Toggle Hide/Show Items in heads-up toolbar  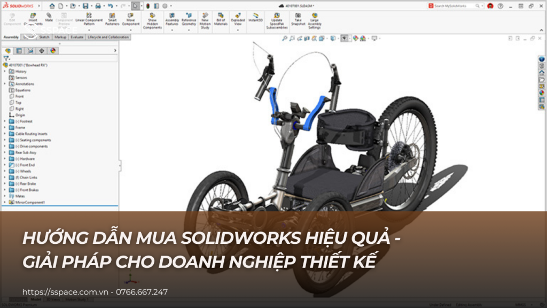(345, 38)
